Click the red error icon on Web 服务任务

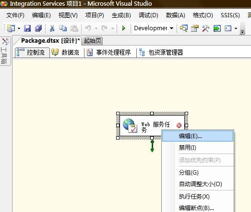point(179,125)
